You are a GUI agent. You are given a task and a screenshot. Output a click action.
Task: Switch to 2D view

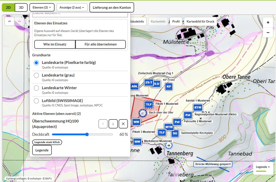tap(8, 8)
